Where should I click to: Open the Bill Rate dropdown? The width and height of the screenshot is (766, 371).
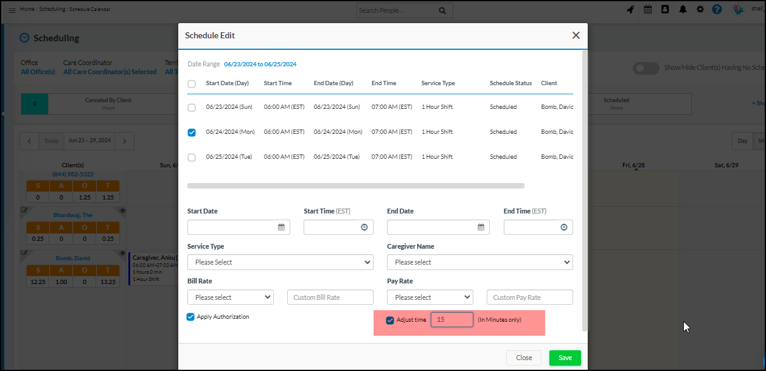(230, 297)
